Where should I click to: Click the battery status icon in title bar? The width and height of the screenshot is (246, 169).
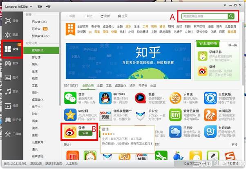[x=40, y=7]
